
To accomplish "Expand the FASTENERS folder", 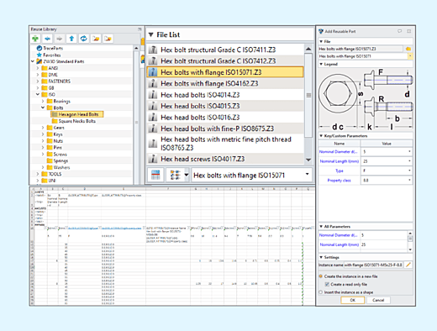I will coord(38,81).
